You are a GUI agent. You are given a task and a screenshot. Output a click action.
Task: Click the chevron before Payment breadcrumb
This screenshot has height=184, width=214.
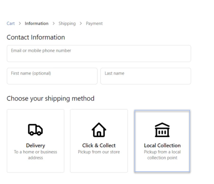point(81,24)
